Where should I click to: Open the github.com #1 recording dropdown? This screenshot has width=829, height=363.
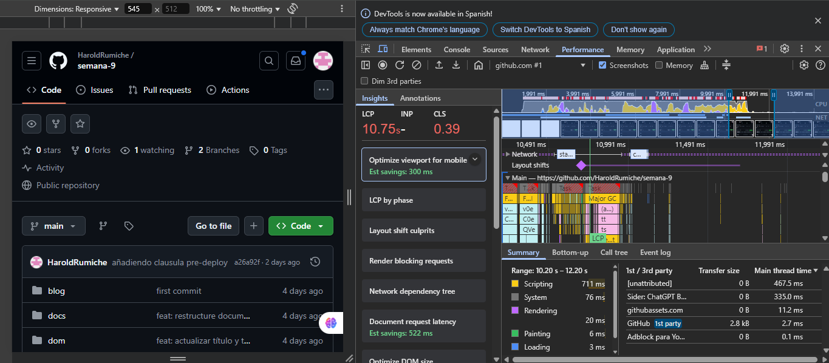541,66
